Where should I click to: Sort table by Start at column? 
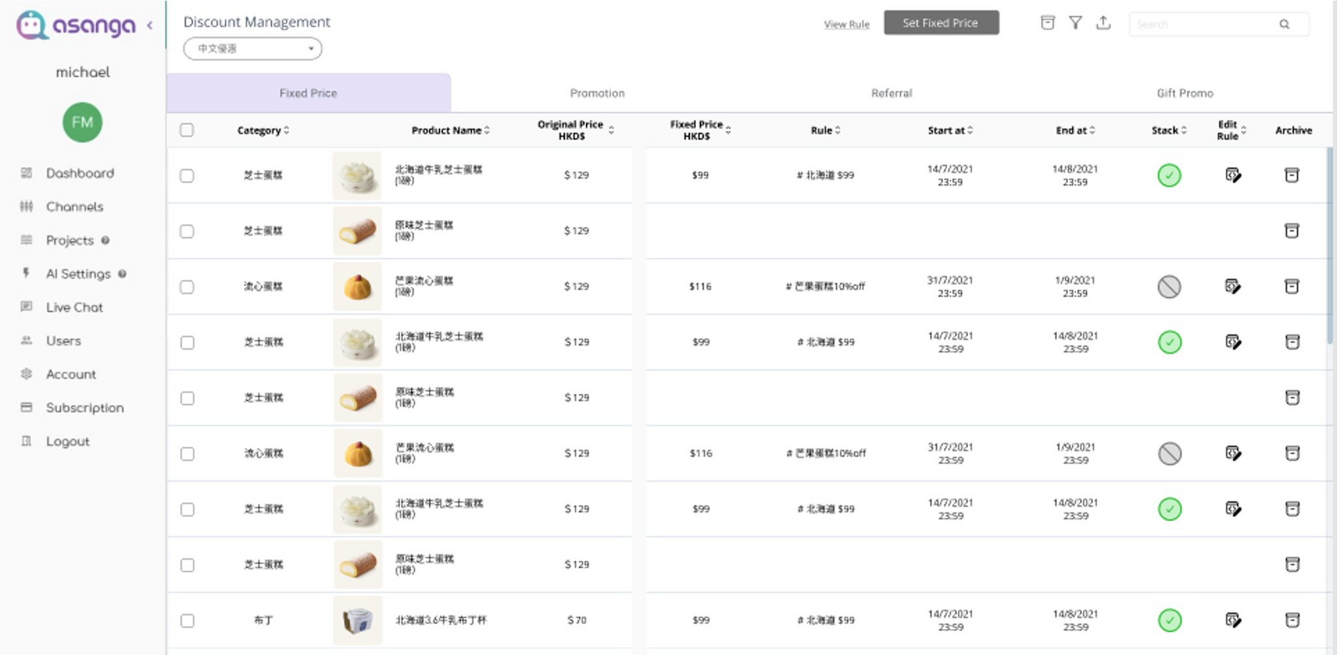[949, 130]
